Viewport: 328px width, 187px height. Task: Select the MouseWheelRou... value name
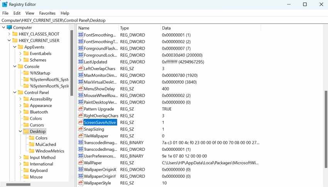click(101, 95)
